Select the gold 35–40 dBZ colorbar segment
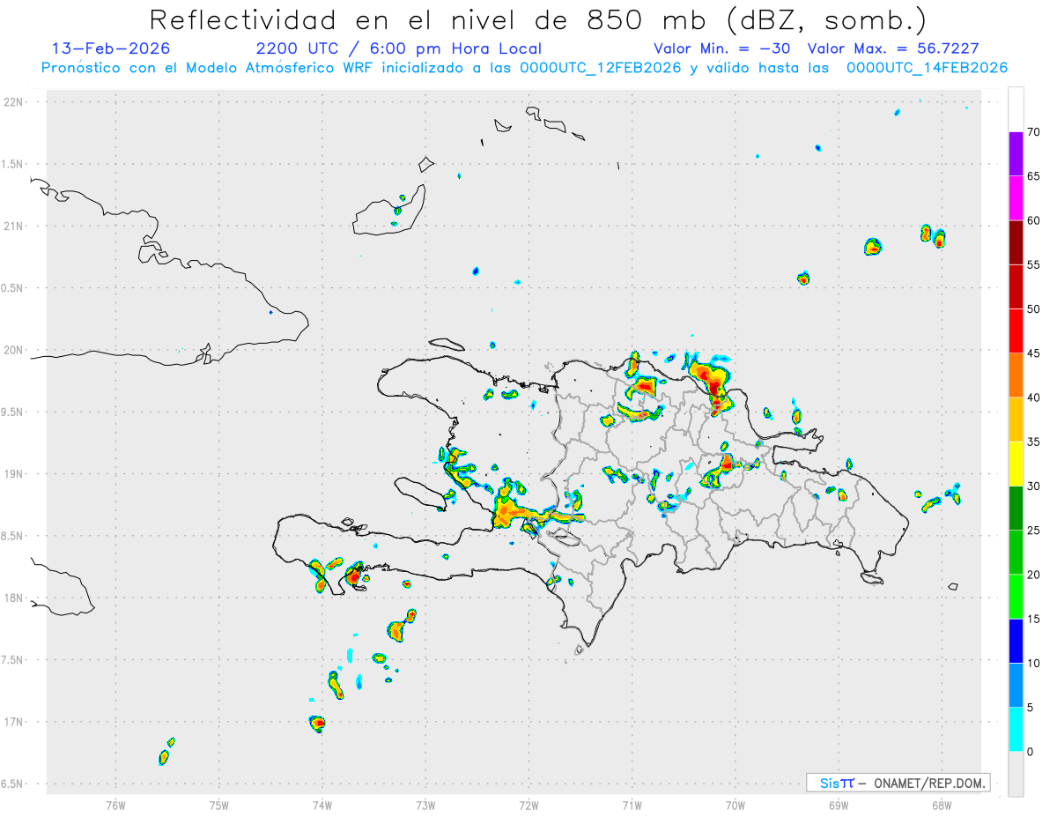This screenshot has height=817, width=1057. tap(1016, 420)
